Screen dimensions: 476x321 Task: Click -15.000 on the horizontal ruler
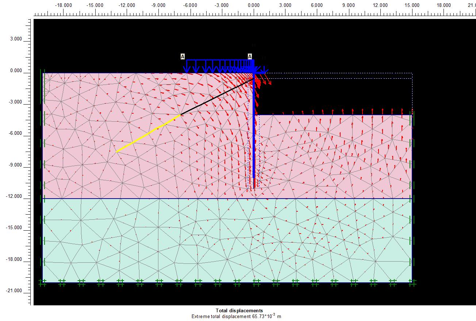95,5
